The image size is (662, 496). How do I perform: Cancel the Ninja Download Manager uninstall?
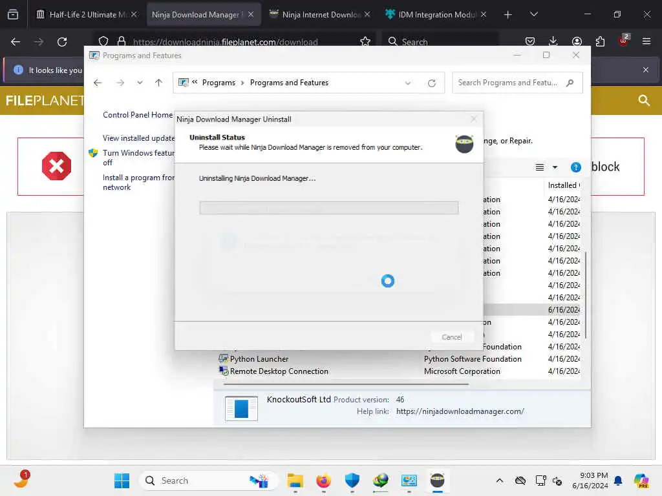(x=452, y=337)
